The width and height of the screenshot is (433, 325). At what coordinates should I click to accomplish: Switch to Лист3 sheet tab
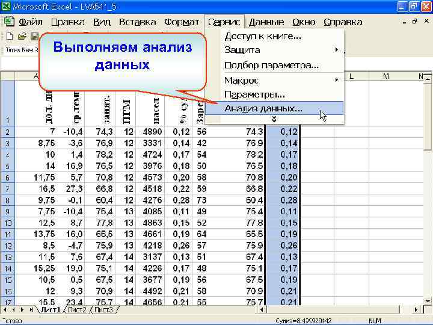[x=103, y=310]
